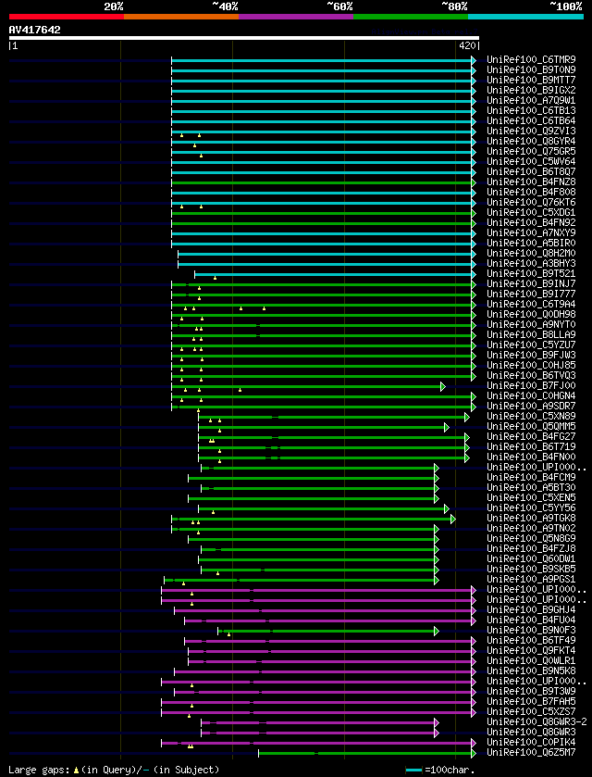Click the 420 end position marker

point(469,46)
